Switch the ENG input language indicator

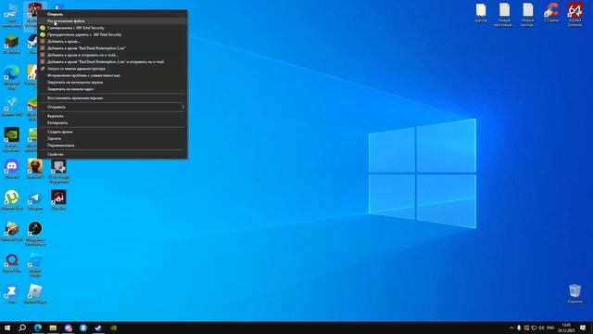tap(550, 328)
